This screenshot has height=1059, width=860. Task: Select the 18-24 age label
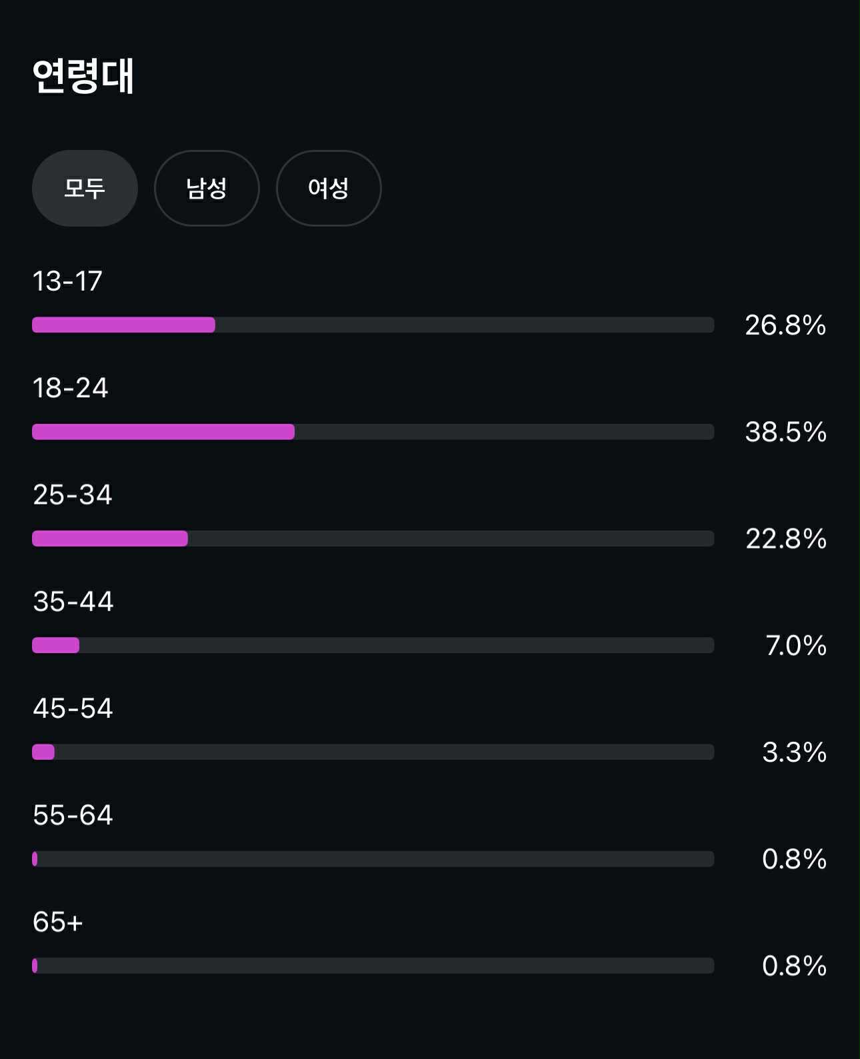pyautogui.click(x=70, y=388)
